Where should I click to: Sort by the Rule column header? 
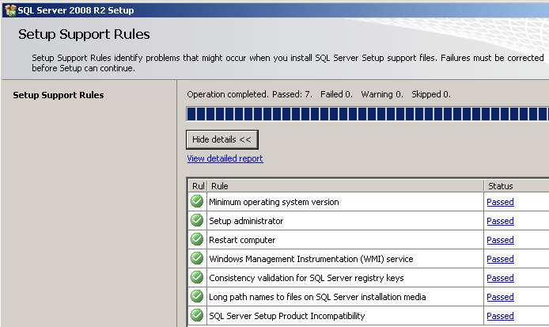[346, 186]
